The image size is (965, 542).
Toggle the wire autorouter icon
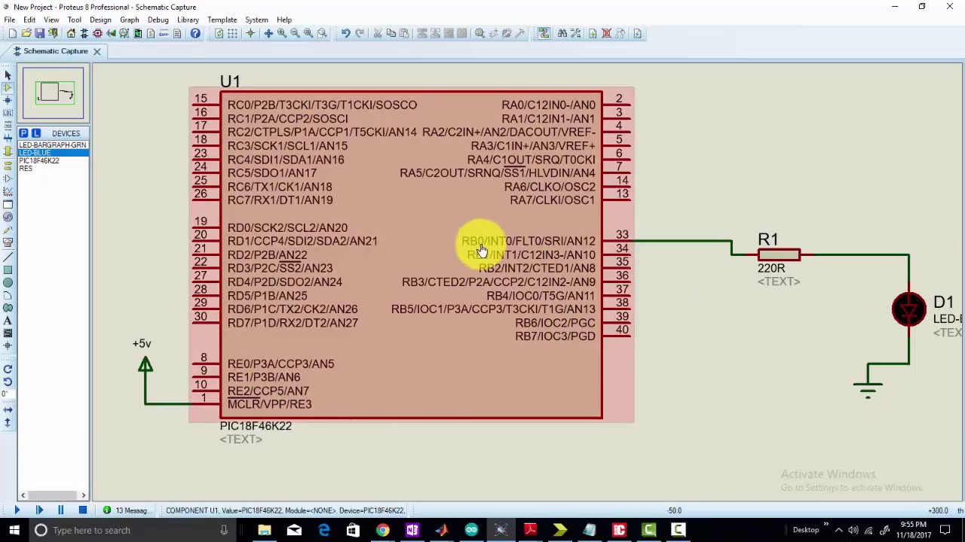coord(543,33)
